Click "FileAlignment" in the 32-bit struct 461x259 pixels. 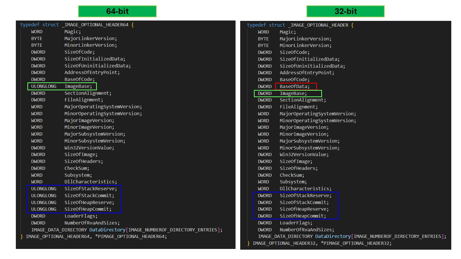298,107
